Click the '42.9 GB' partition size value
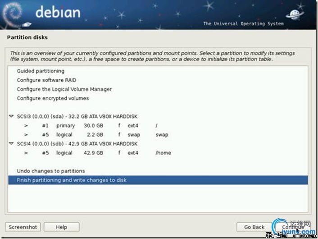The height and width of the screenshot is (239, 318). point(94,153)
